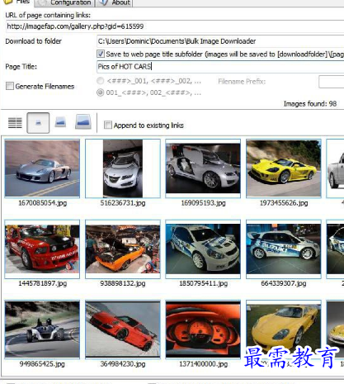Select thumbnail 1850795411.jpg rally car
The width and height of the screenshot is (344, 384).
[203, 249]
